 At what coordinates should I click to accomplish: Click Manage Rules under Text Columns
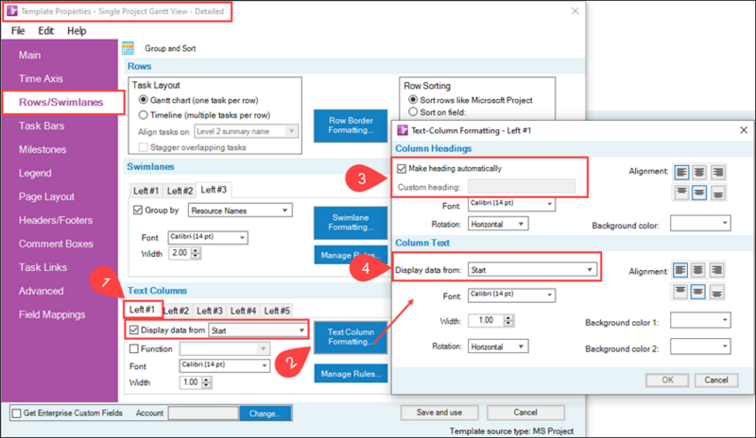pos(351,374)
